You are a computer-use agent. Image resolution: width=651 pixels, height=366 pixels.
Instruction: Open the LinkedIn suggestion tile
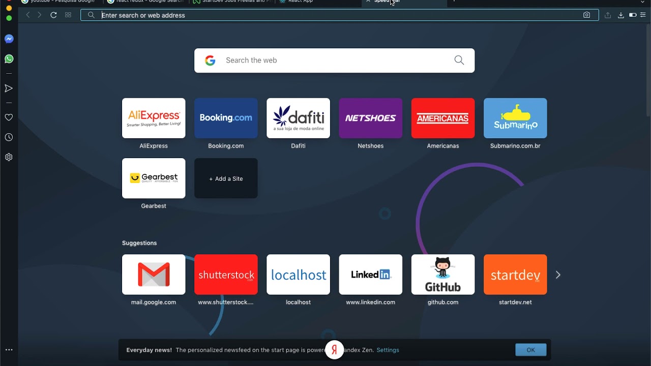click(x=370, y=274)
